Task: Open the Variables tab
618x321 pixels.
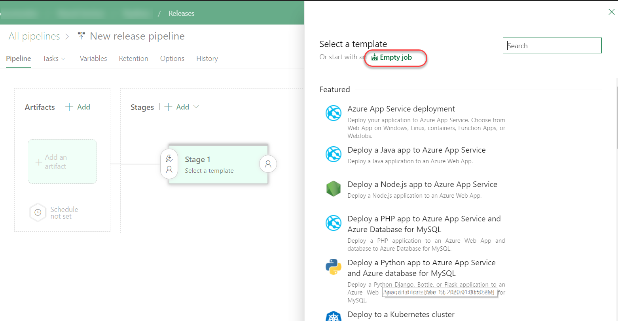Action: (93, 59)
